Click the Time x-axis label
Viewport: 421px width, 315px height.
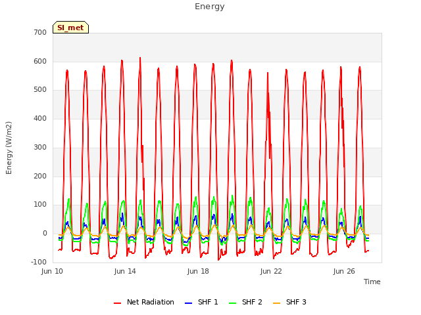point(372,282)
